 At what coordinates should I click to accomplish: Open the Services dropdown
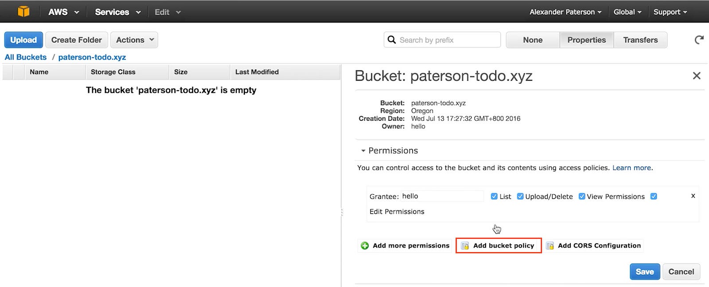tap(118, 12)
